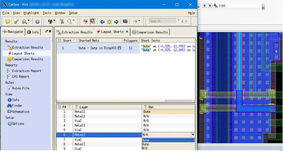Click the open folder icon in RVE toolbar

tap(8, 22)
